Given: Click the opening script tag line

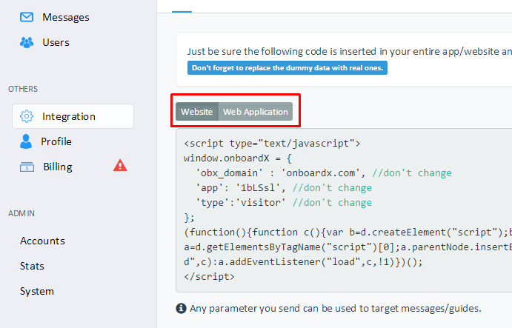Looking at the screenshot, I should [272, 144].
